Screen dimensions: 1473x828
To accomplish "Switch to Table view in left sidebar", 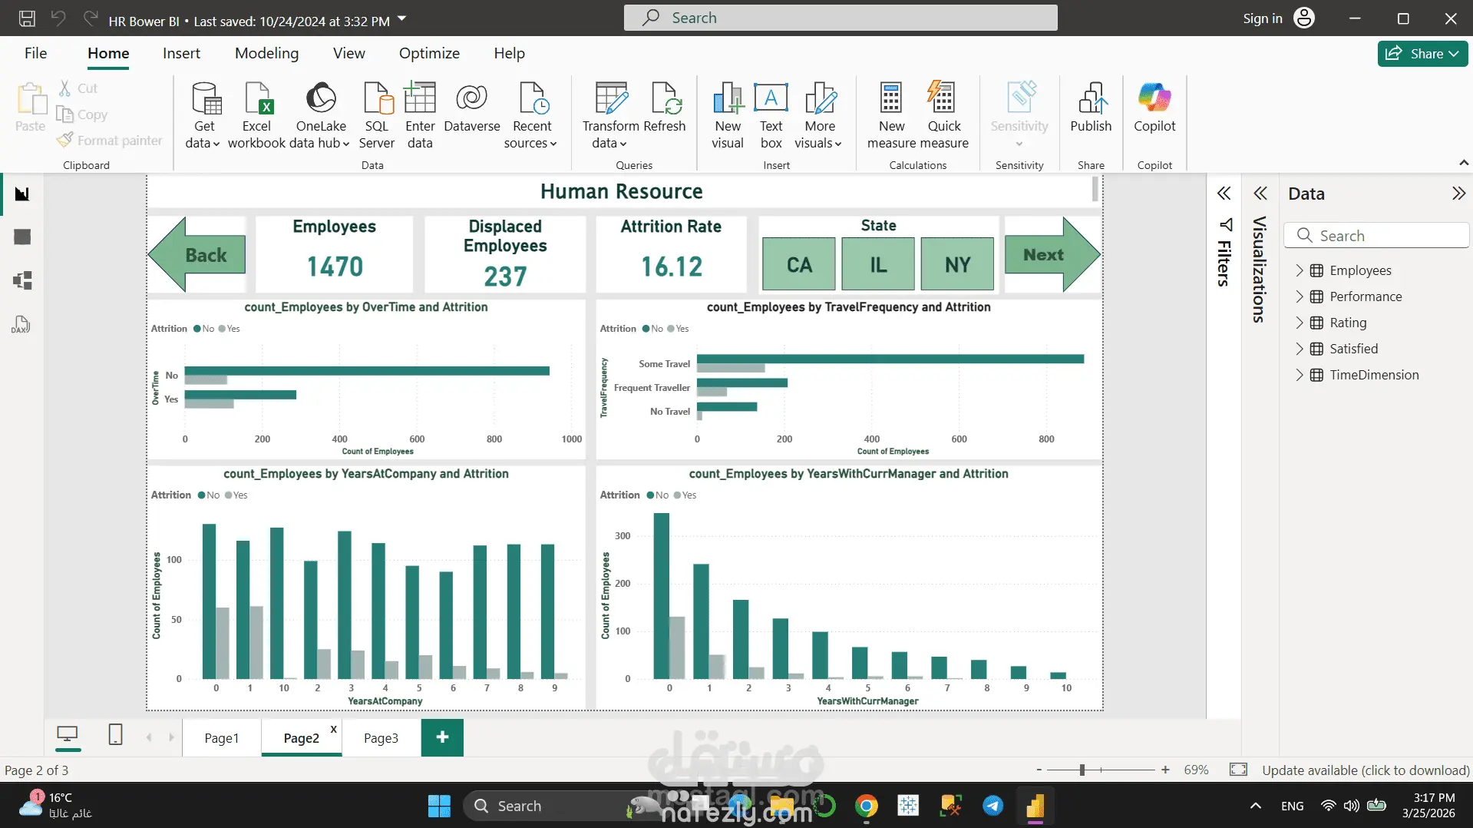I will coord(22,237).
